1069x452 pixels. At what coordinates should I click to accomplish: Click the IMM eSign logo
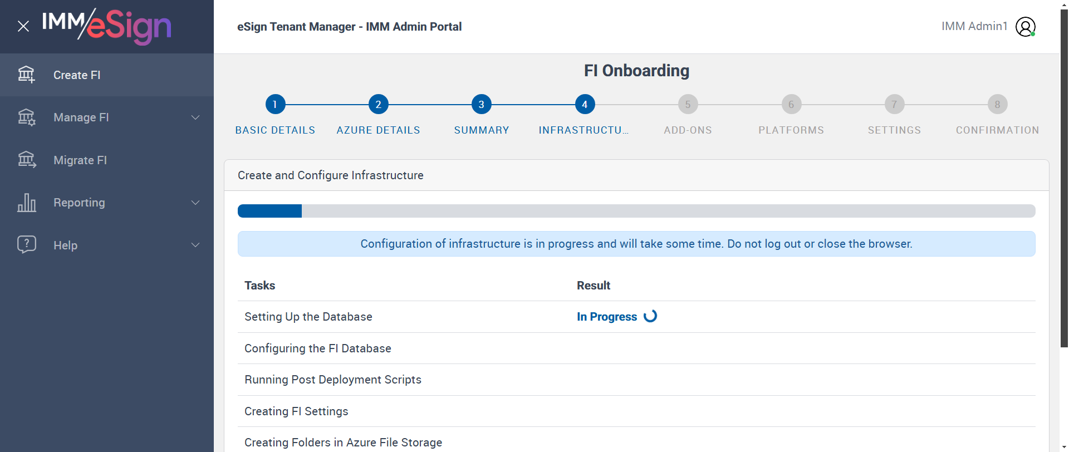pyautogui.click(x=107, y=26)
